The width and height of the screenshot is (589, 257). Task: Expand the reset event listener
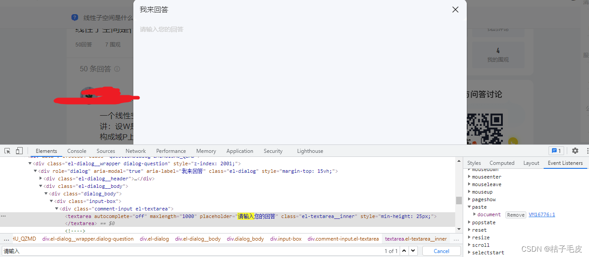[x=469, y=230]
